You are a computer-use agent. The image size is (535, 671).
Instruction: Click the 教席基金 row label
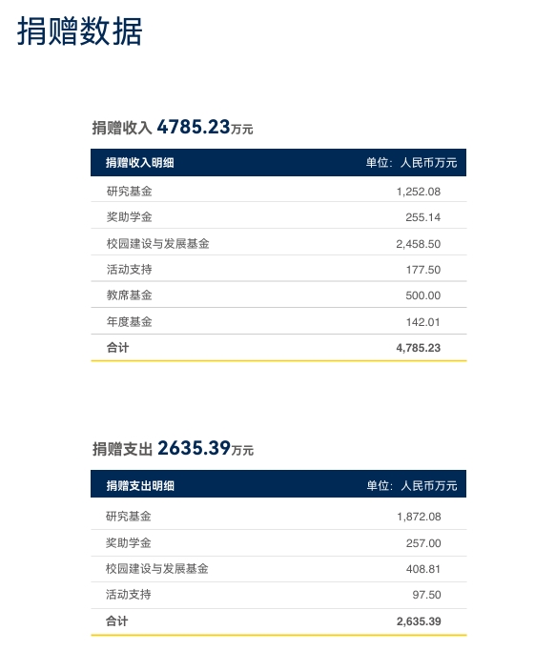point(130,295)
